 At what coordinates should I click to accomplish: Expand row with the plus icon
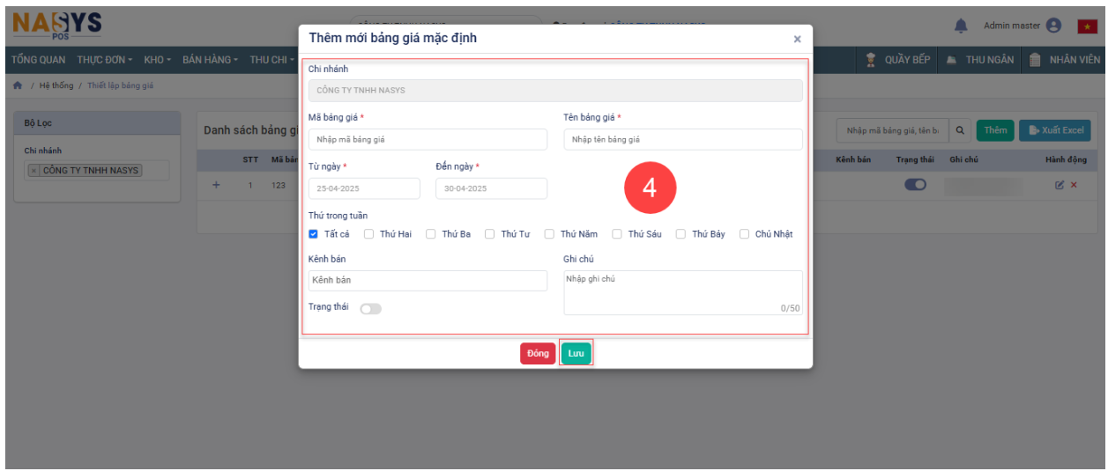pyautogui.click(x=216, y=185)
